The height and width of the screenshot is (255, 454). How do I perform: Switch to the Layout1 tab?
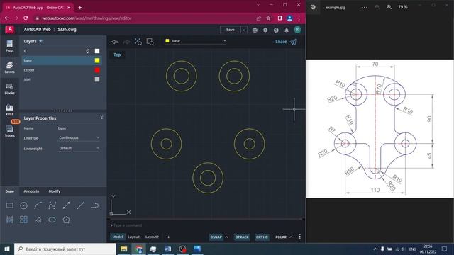(x=134, y=237)
